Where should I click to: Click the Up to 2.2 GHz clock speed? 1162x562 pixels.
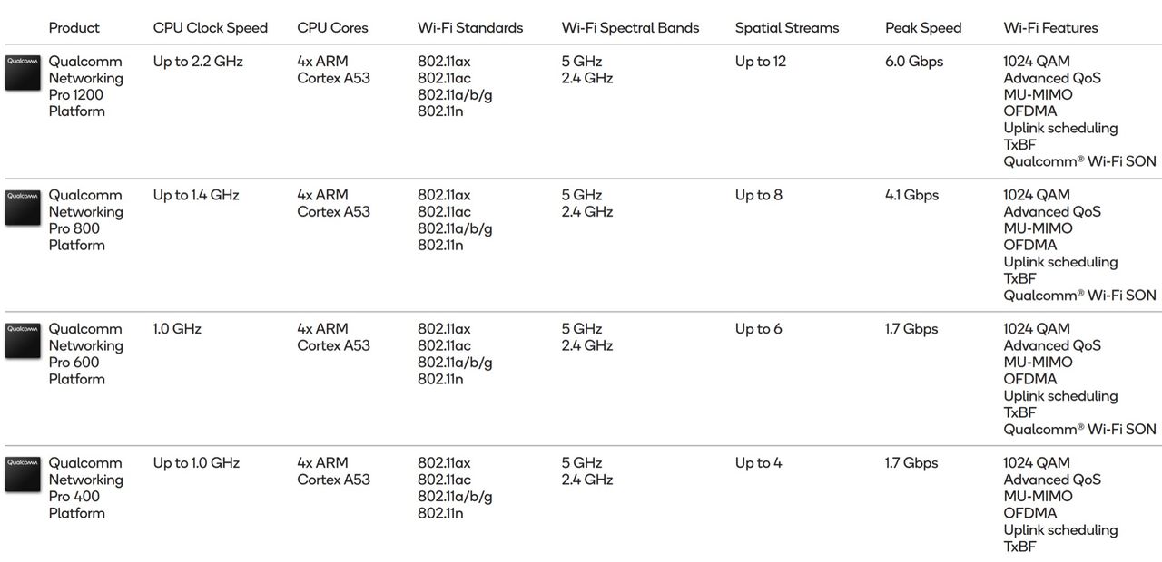click(x=198, y=62)
